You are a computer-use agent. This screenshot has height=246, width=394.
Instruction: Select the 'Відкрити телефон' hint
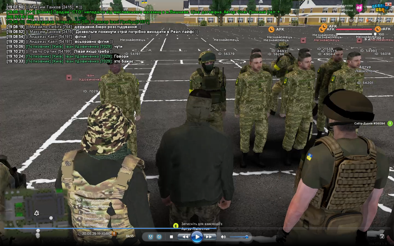pyautogui.click(x=94, y=206)
